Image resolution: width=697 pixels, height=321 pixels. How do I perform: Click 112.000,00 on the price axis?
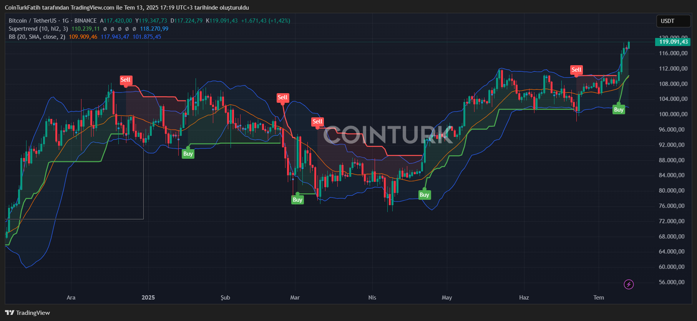click(673, 69)
